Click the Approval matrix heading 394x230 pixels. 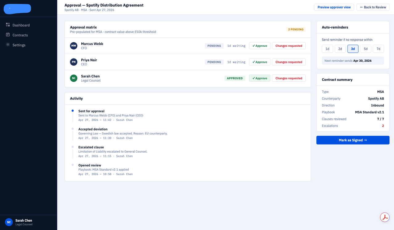tap(83, 27)
